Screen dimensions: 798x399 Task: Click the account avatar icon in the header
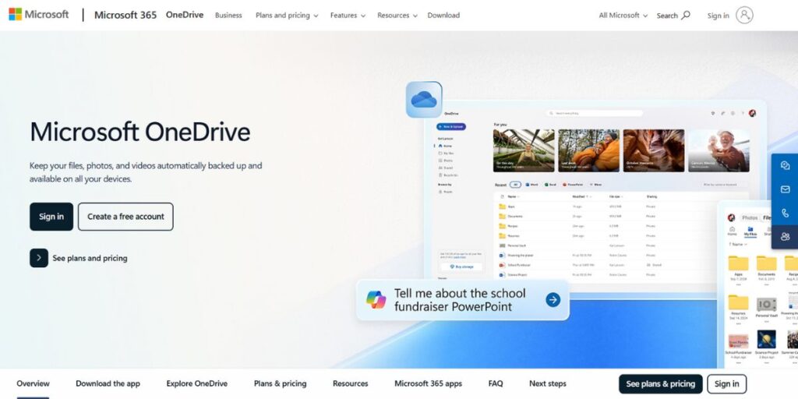(744, 16)
